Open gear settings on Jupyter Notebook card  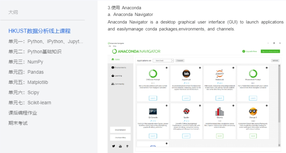coord(233,68)
